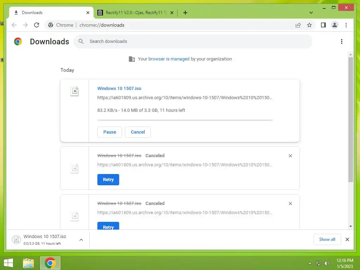Click the 'Today' date heading
The width and height of the screenshot is (360, 270).
(x=67, y=70)
